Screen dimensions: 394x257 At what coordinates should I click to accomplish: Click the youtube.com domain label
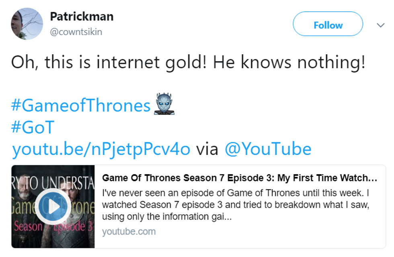tap(129, 232)
